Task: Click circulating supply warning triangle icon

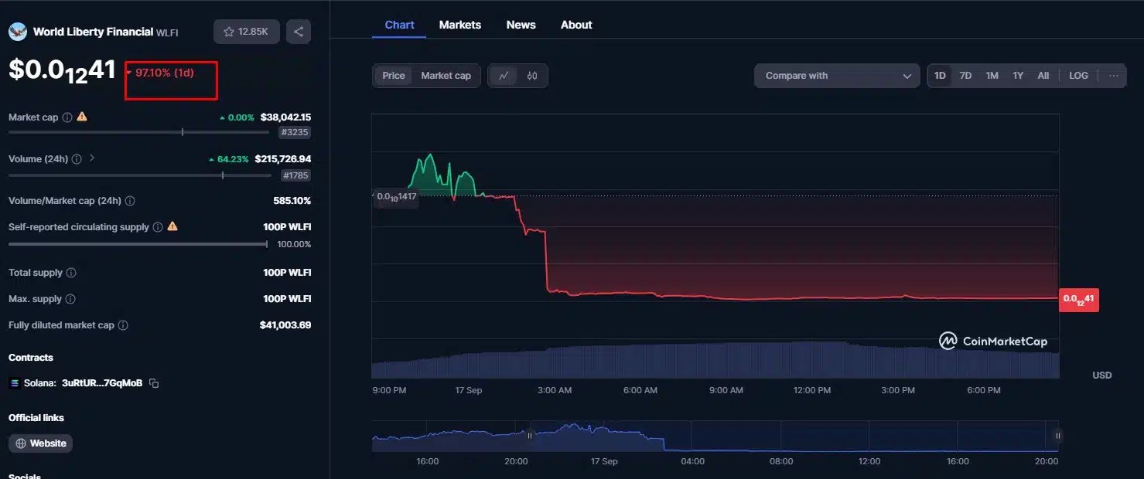Action: (x=172, y=226)
